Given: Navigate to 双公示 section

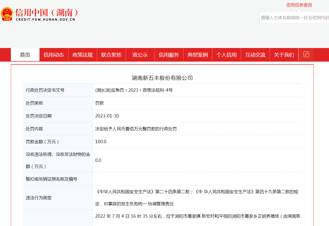Looking at the screenshot, I should click(140, 55).
